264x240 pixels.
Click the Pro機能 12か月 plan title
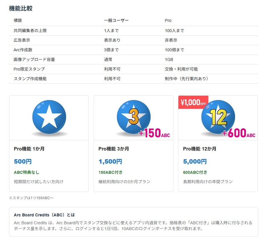(x=197, y=149)
